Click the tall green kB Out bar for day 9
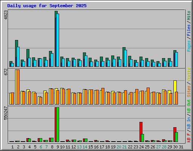 58,125
